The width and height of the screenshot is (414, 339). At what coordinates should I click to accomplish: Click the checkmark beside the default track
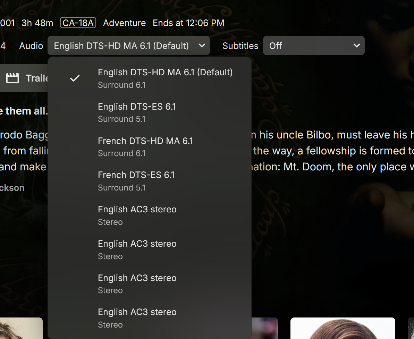coord(75,78)
